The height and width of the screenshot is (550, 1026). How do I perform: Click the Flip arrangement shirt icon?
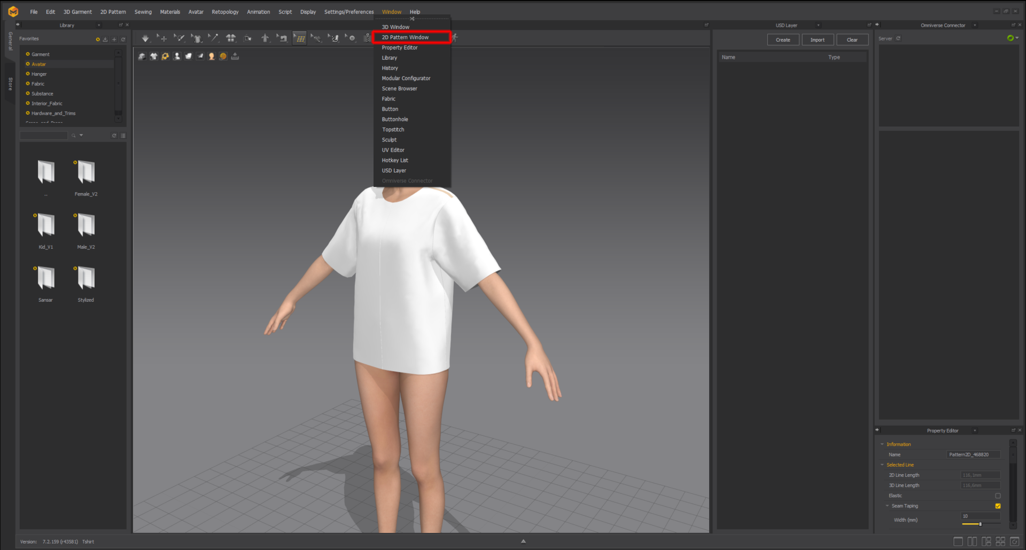(x=232, y=38)
